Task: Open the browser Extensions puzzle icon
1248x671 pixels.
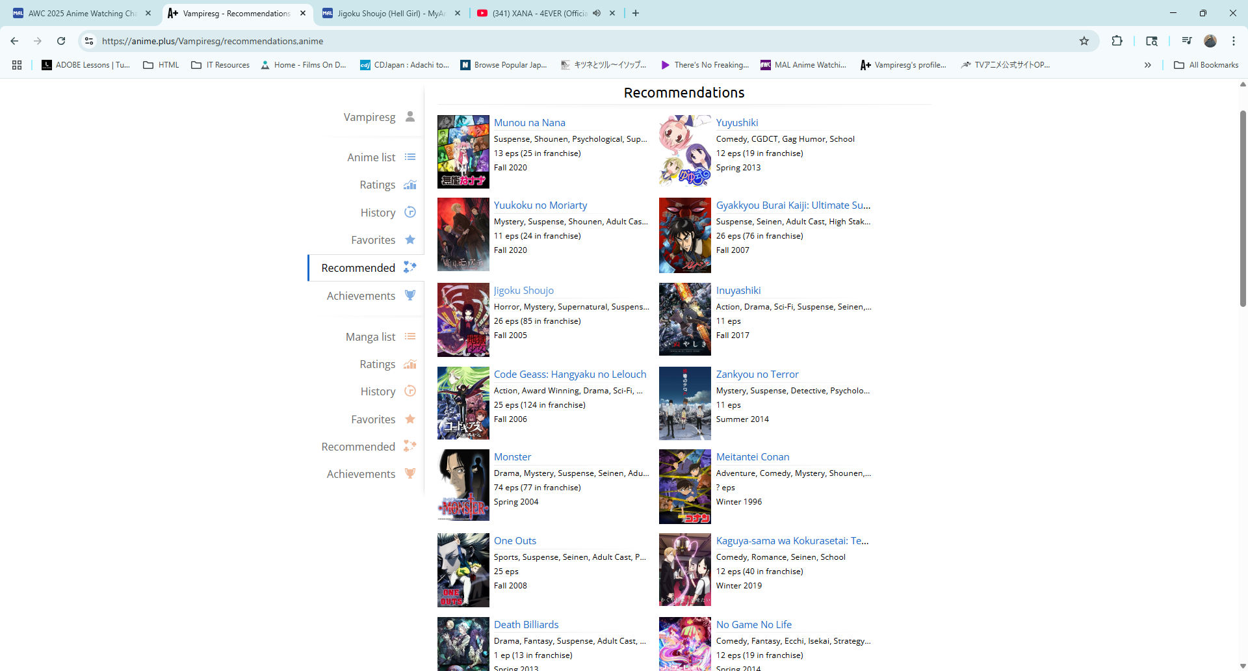Action: (1117, 41)
